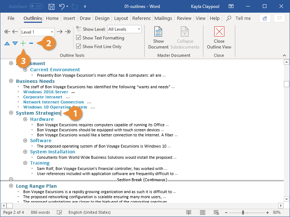This screenshot has width=290, height=217.
Task: Switch to Web Layout view
Action: [216, 212]
